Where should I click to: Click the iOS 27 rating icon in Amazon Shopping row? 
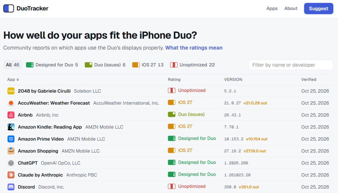[172, 150]
